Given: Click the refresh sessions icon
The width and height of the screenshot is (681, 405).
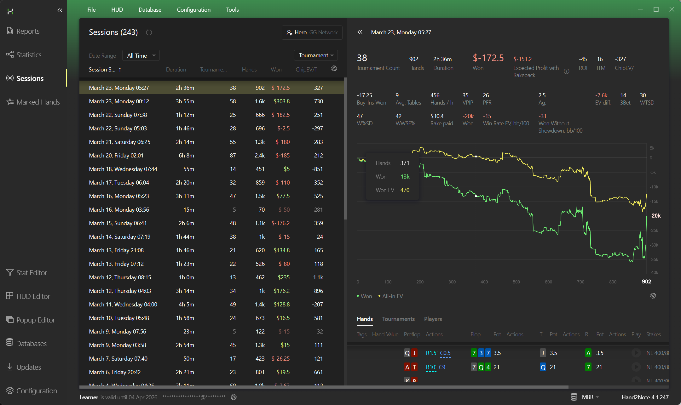Looking at the screenshot, I should [149, 32].
